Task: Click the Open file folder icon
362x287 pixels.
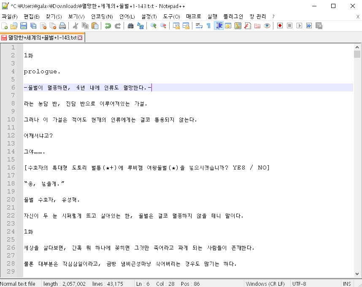Action: pos(14,26)
